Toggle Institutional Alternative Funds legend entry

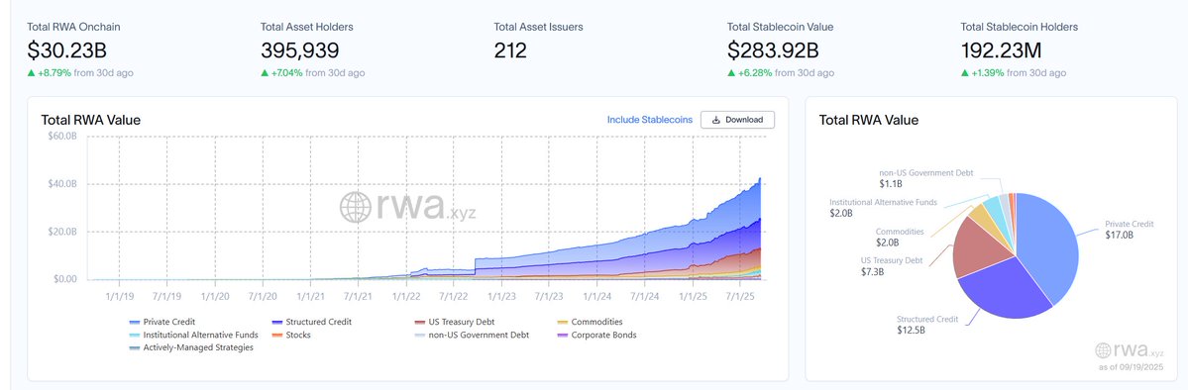click(193, 335)
